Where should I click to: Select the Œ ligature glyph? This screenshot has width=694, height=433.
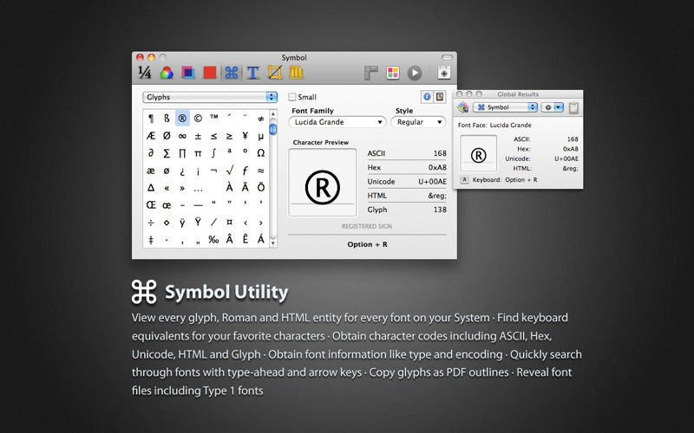coord(151,205)
